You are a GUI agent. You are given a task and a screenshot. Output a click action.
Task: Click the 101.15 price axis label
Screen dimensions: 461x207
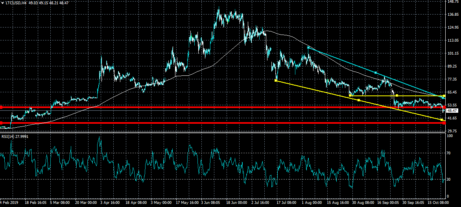pyautogui.click(x=453, y=53)
